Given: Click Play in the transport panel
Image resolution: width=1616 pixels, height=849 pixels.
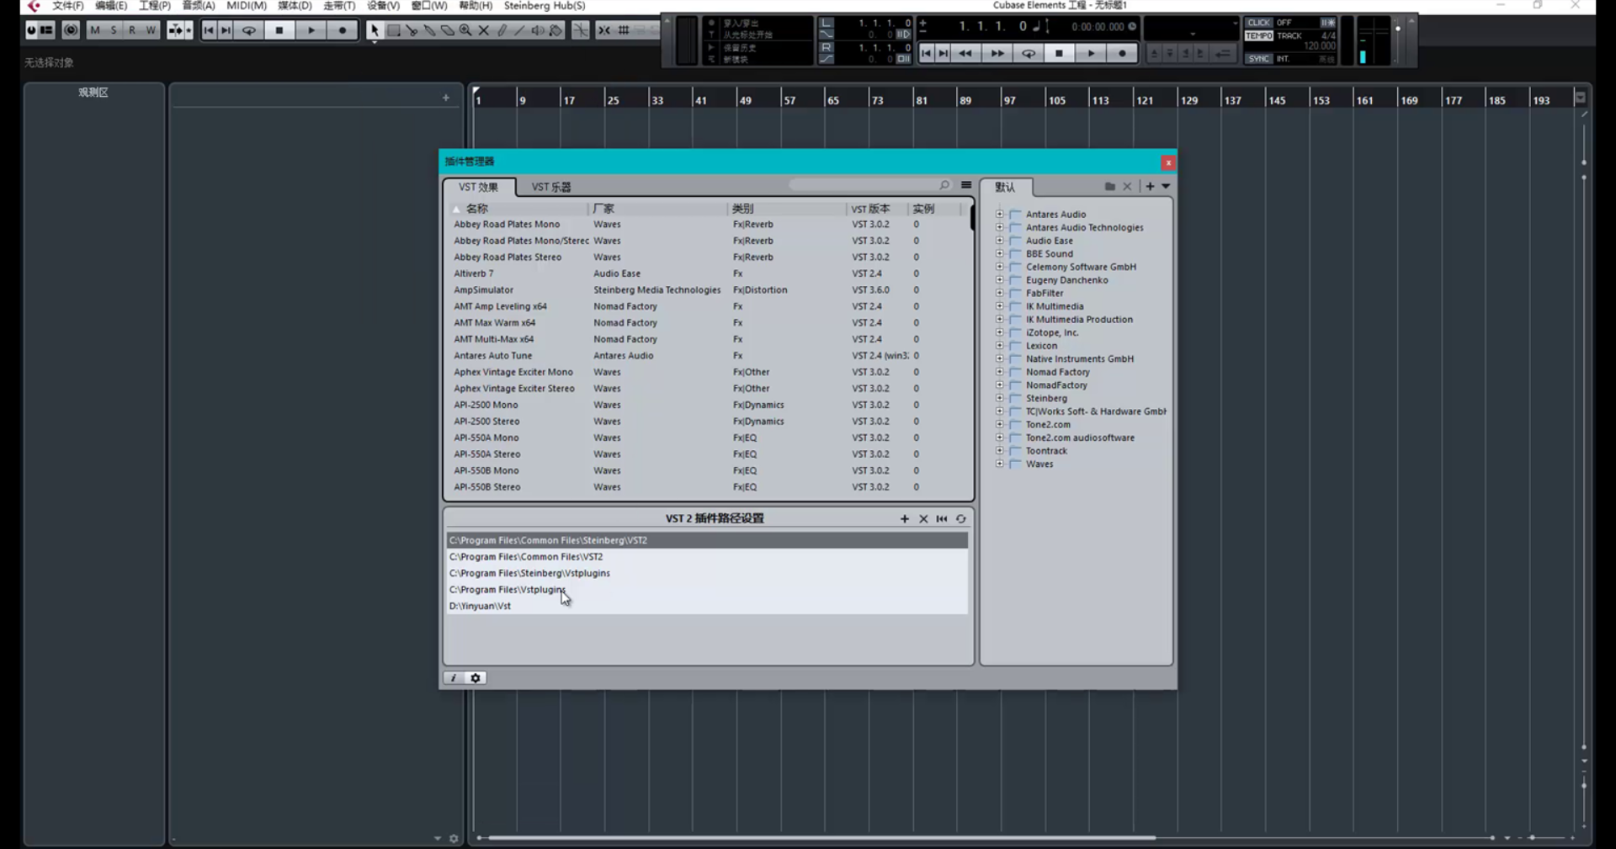Looking at the screenshot, I should (x=1091, y=53).
